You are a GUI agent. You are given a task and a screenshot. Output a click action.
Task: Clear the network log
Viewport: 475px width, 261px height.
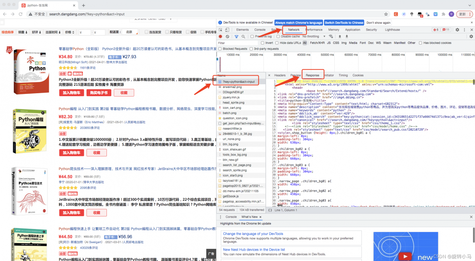[x=227, y=36]
